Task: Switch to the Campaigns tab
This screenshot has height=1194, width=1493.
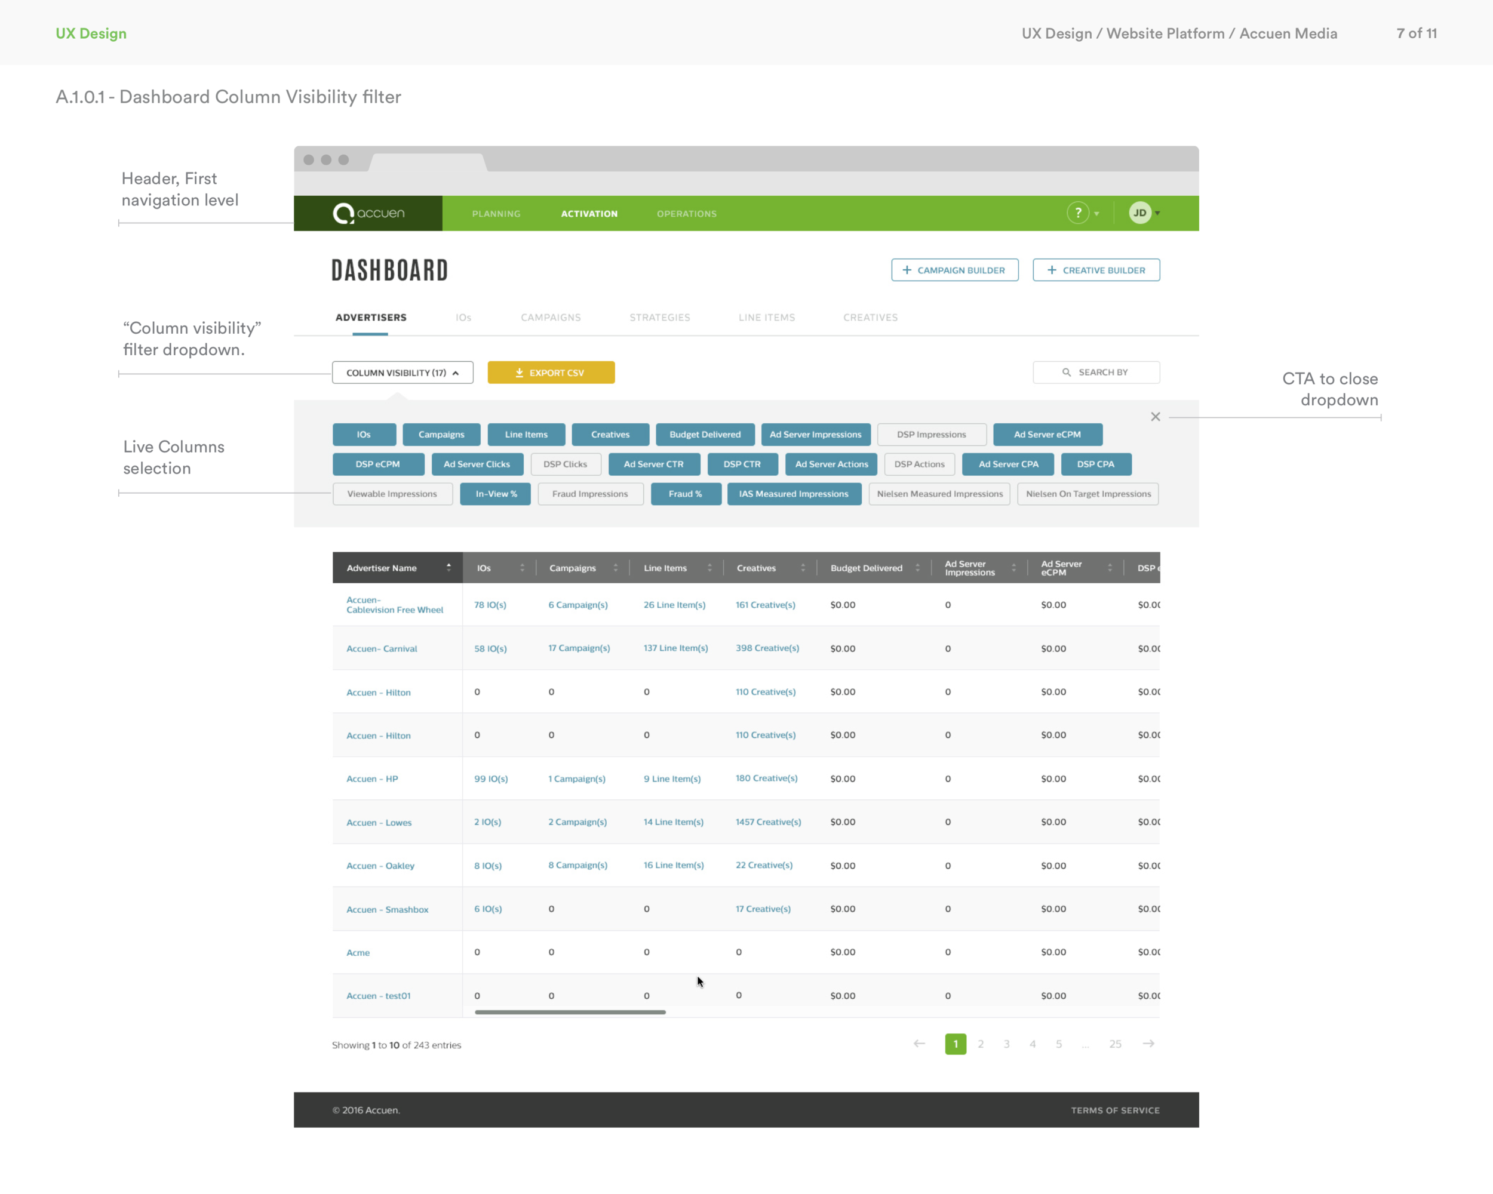Action: 551,318
